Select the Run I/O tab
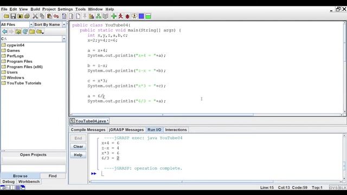This screenshot has height=195, width=347. (x=155, y=130)
